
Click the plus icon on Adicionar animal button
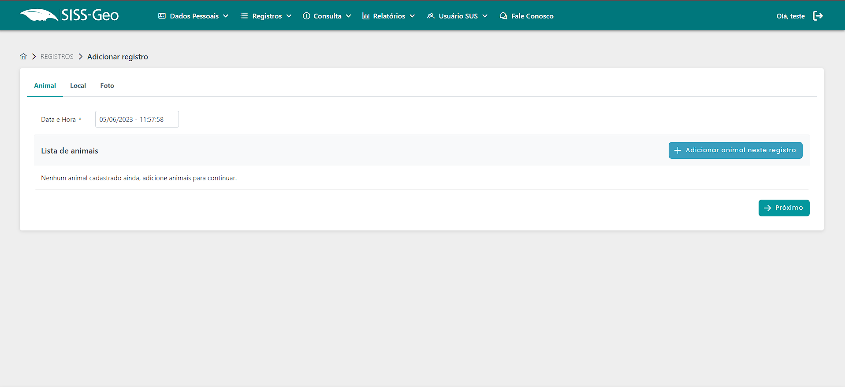coord(678,150)
